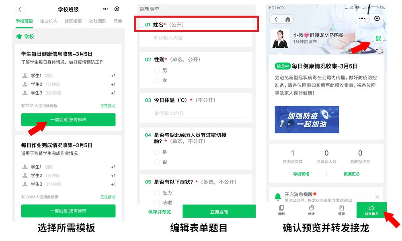Viewport: 402px width, 241px height.
Task: Tap the back arrow in 学校班级 header
Action: [20, 10]
